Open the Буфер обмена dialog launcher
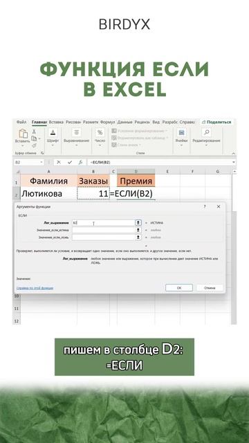249x443 pixels. [42, 153]
